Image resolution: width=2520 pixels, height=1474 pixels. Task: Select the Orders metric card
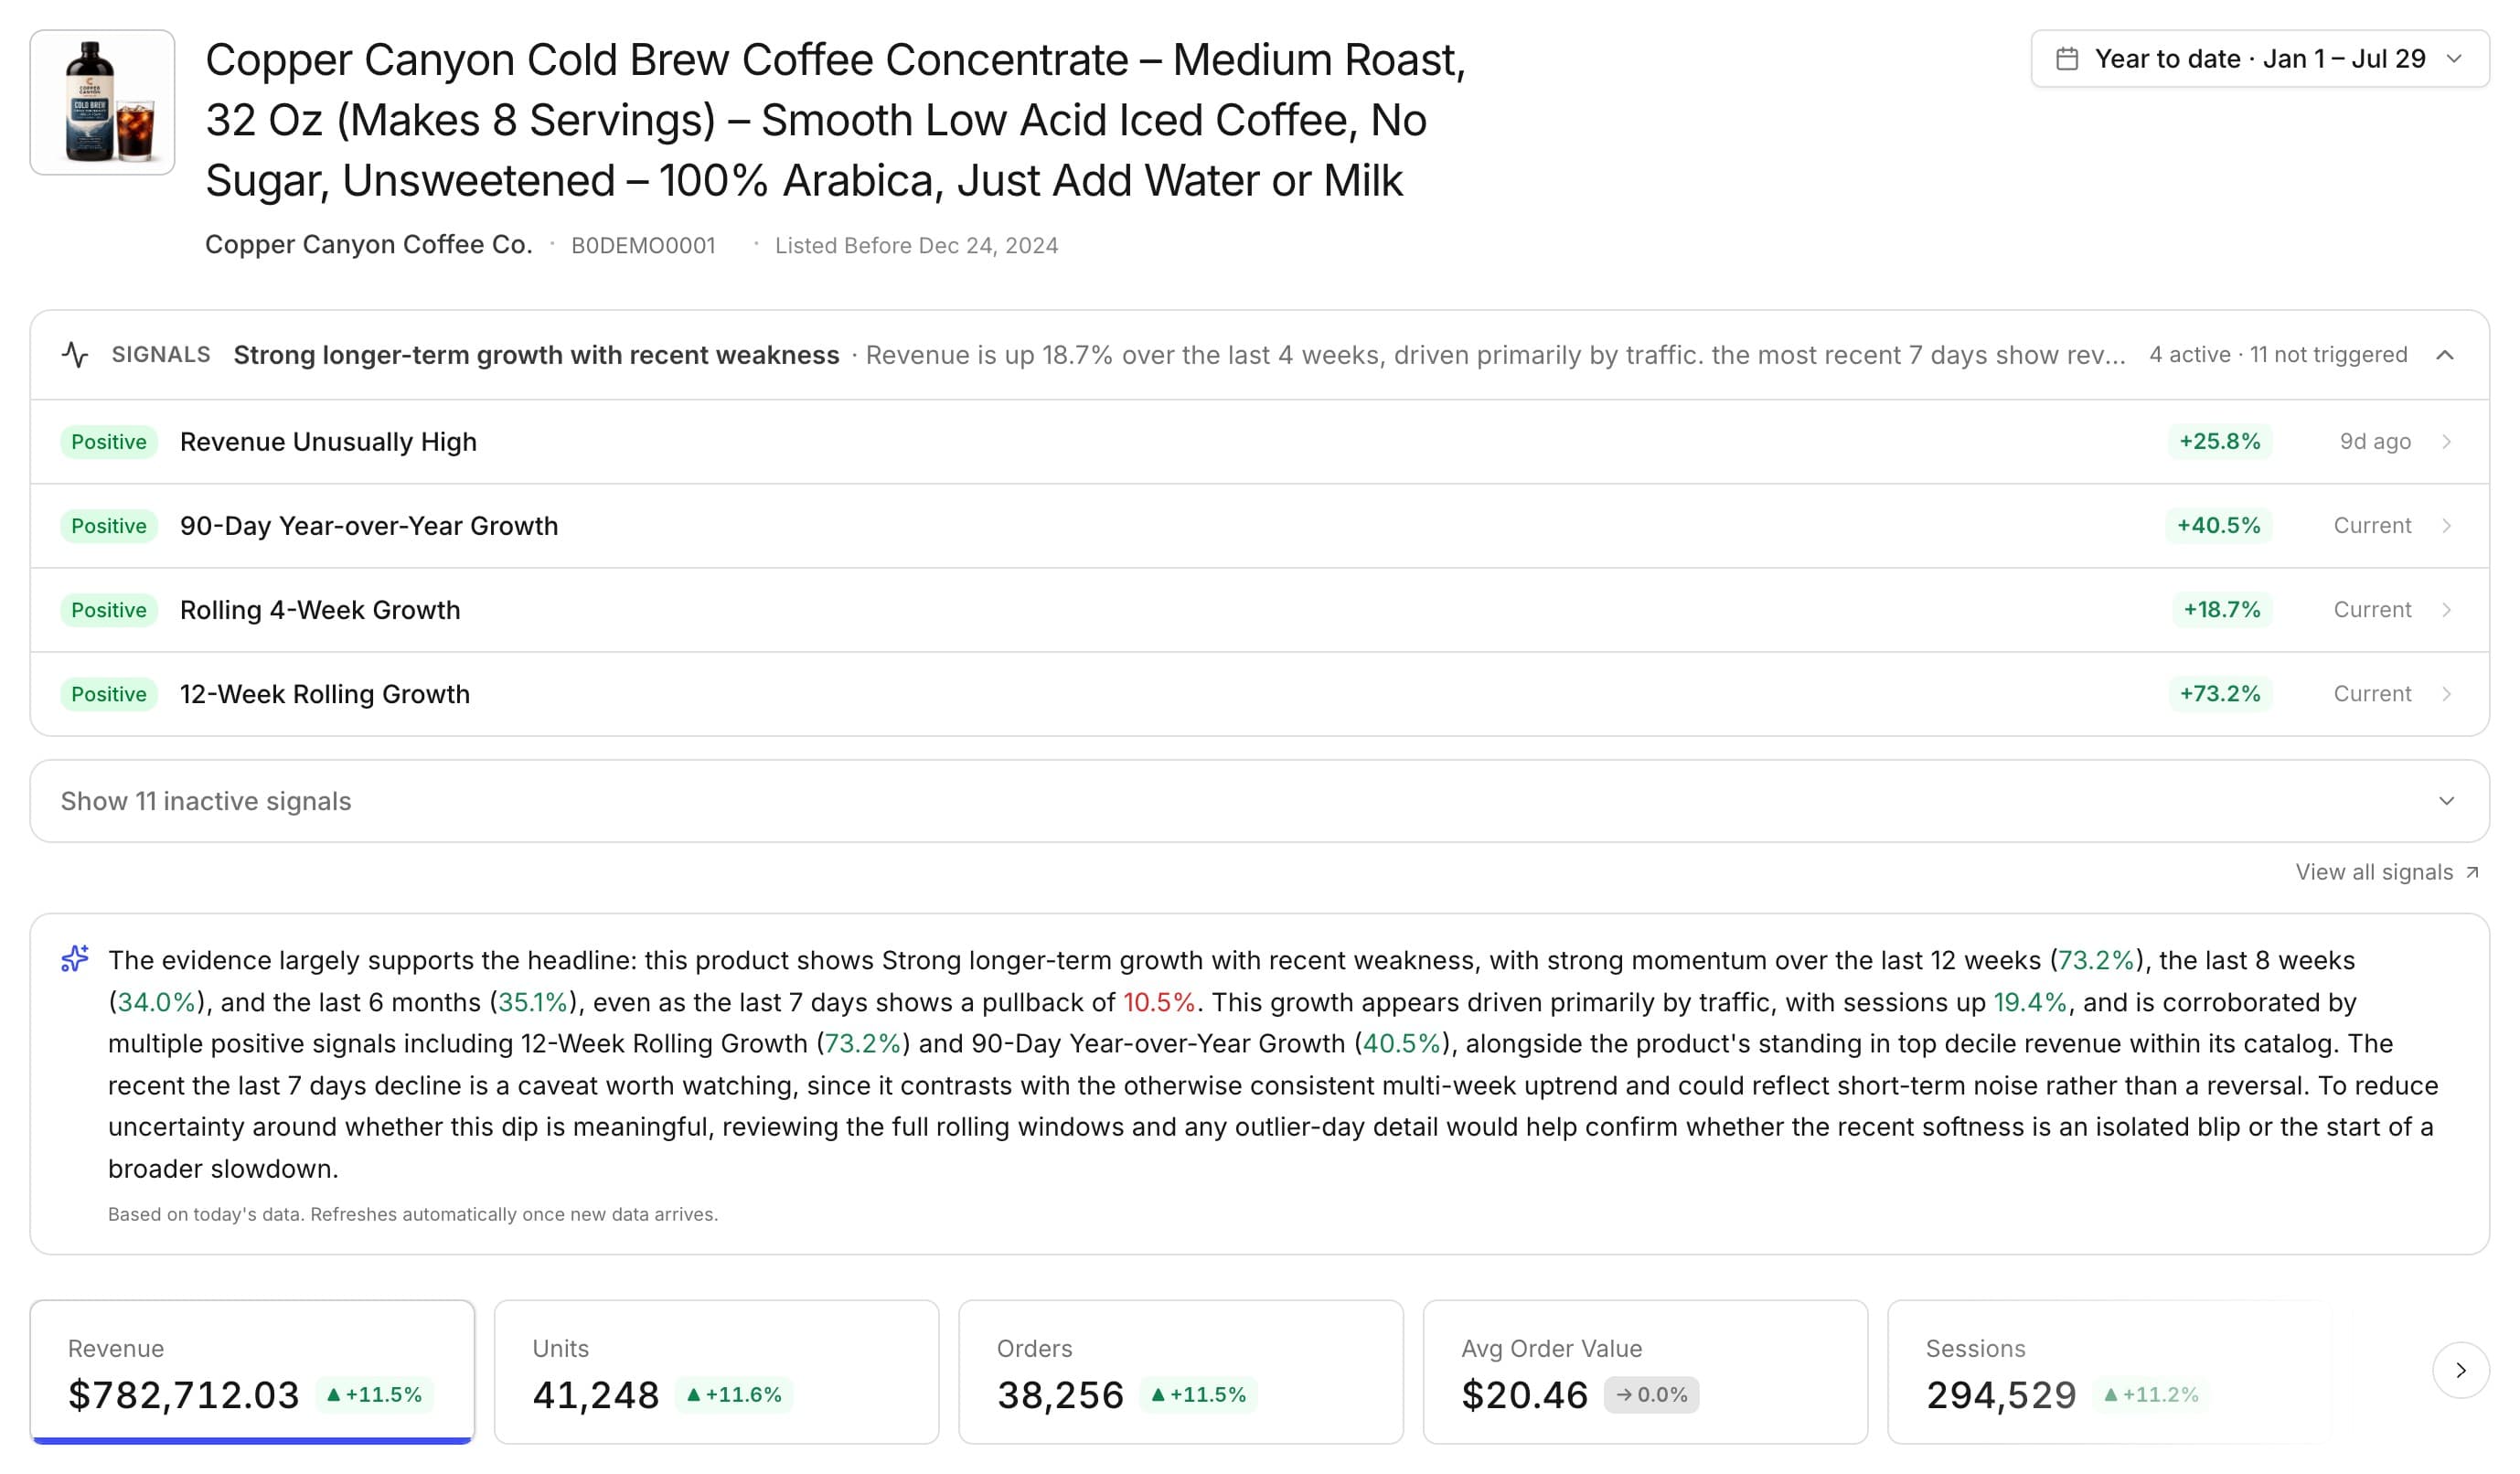(1181, 1371)
